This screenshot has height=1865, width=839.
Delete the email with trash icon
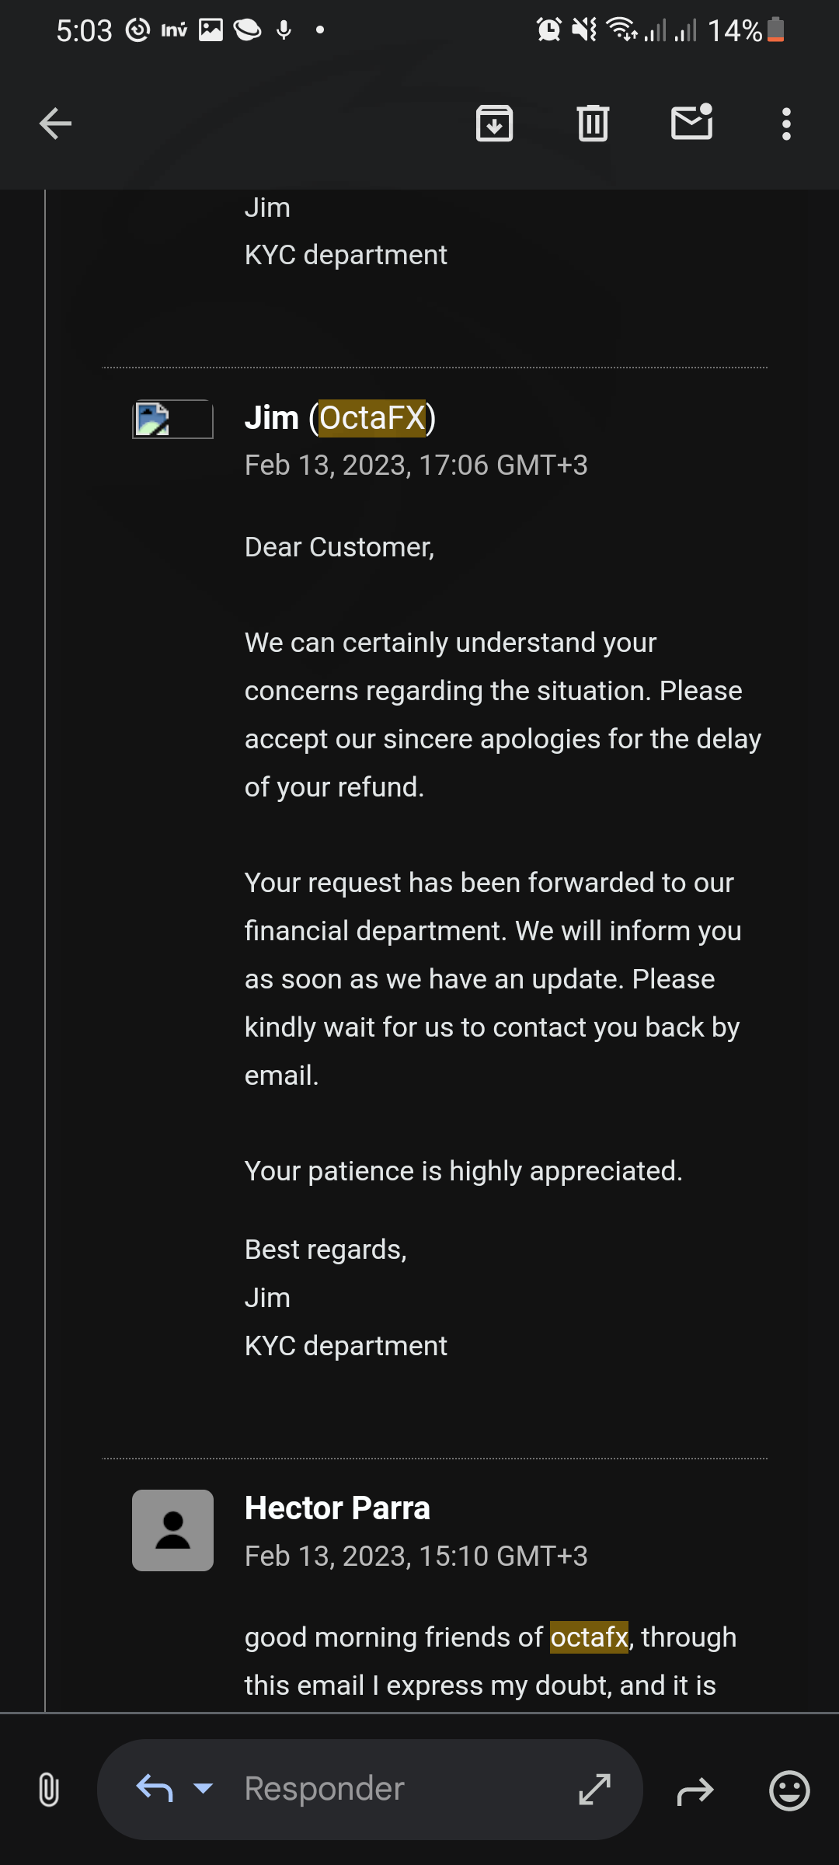[x=593, y=124]
